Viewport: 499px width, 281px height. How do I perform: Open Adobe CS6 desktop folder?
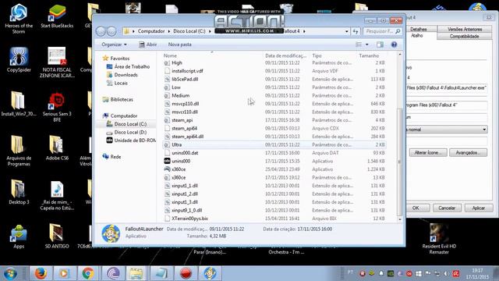57,148
